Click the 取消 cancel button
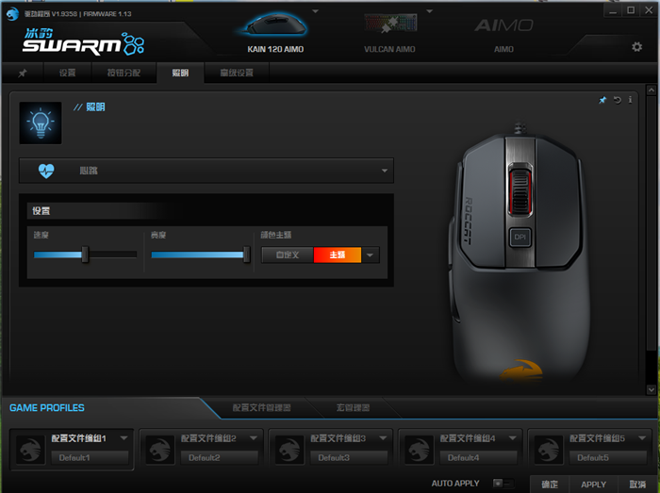The image size is (660, 493). 637,485
